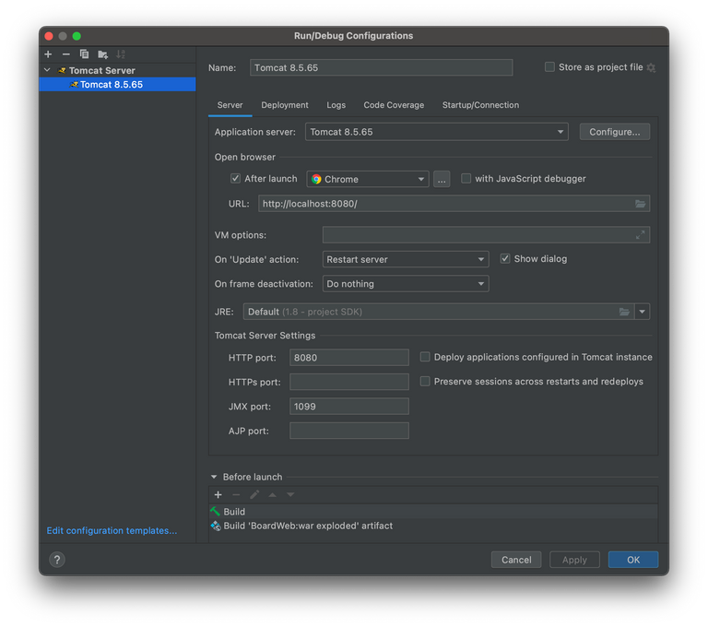Switch to the Server tab
708x627 pixels.
[x=230, y=105]
